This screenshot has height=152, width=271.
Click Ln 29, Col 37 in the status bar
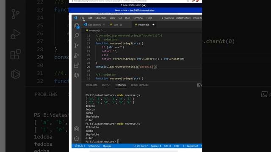[141, 146]
